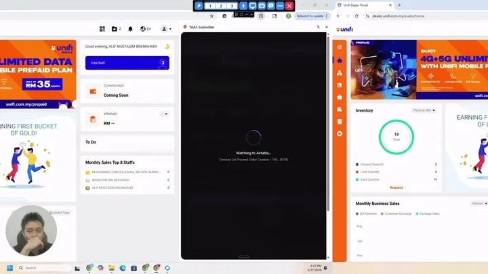Image resolution: width=488 pixels, height=274 pixels.
Task: Open the user account dropdown
Action: (166, 29)
